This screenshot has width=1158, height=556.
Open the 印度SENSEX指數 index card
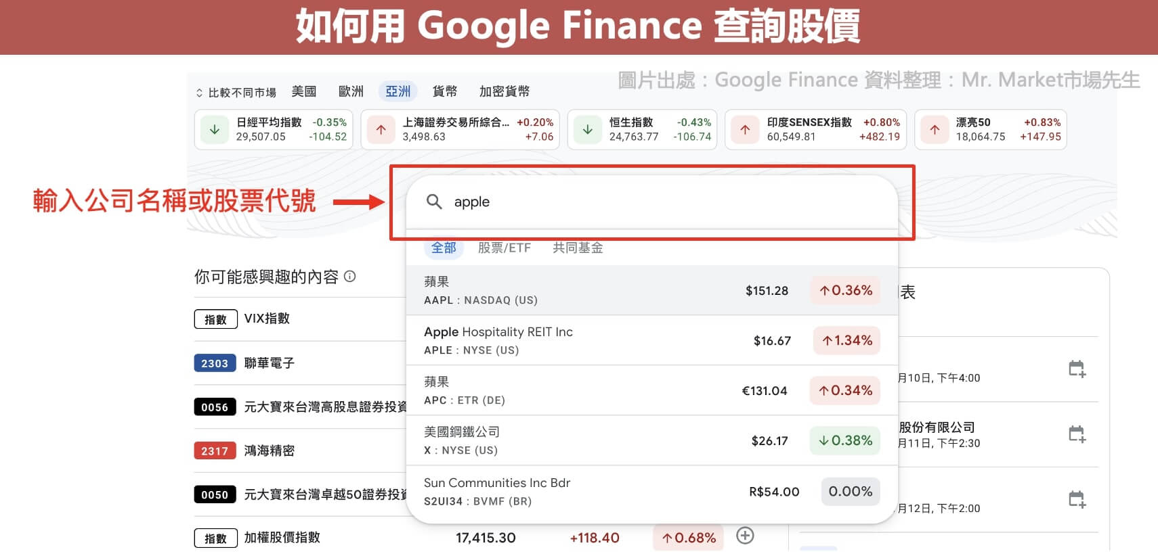tap(816, 129)
